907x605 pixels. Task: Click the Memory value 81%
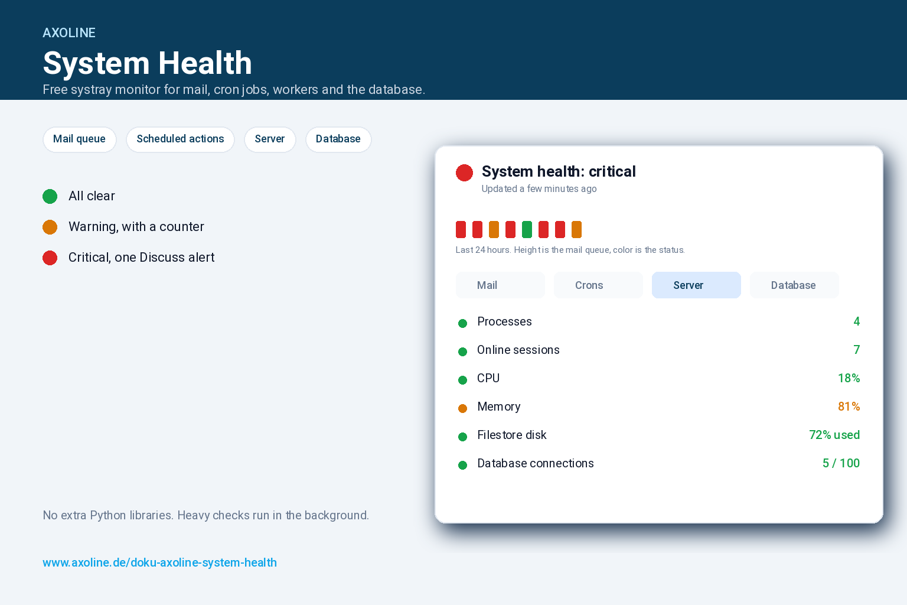tap(849, 406)
